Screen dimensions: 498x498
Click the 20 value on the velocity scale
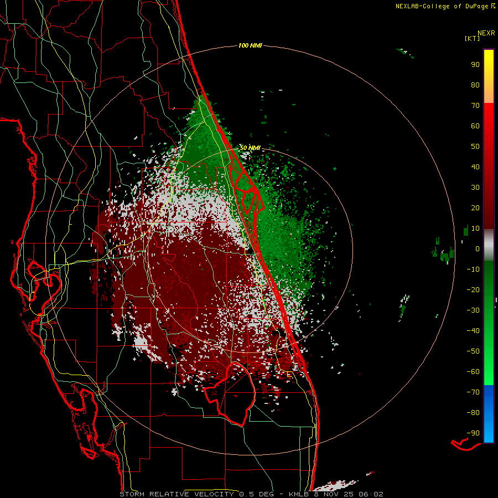click(x=475, y=207)
